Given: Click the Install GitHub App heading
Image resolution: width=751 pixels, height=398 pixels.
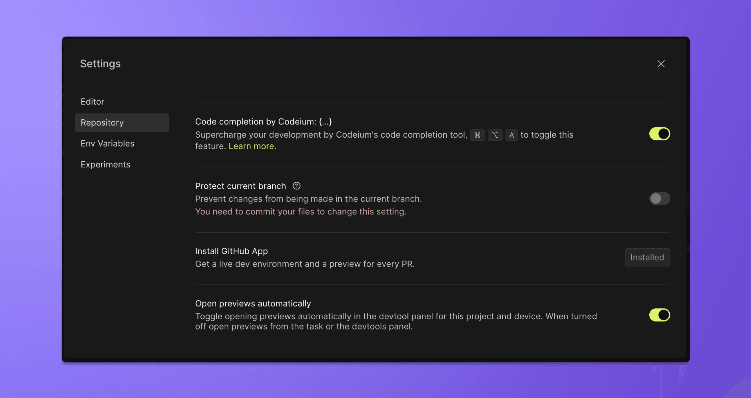Looking at the screenshot, I should tap(231, 251).
